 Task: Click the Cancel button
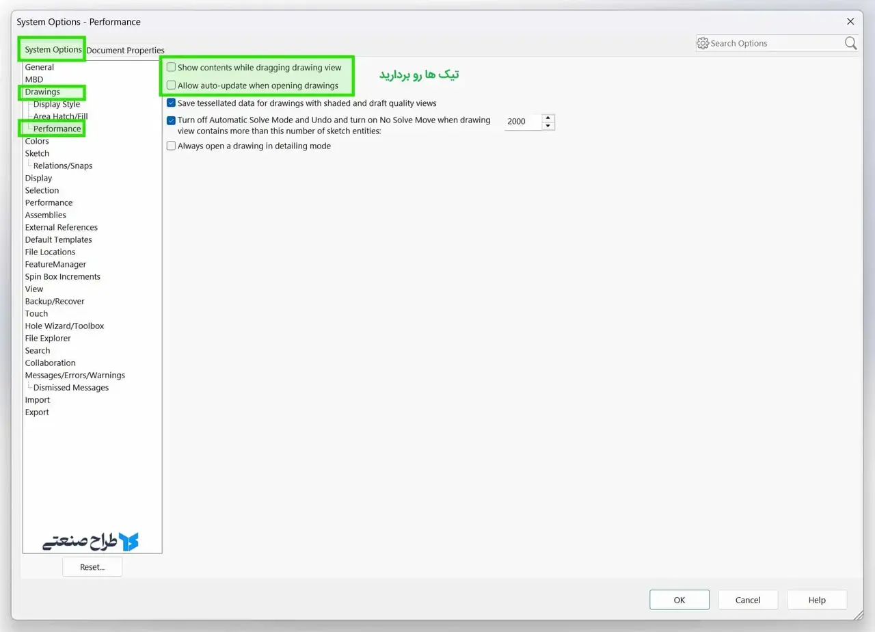pos(748,600)
